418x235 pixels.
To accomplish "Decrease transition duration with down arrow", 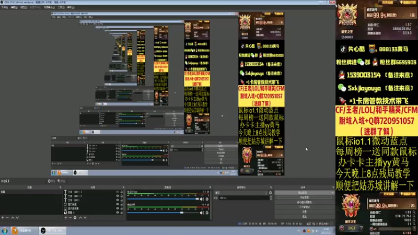I will [271, 199].
